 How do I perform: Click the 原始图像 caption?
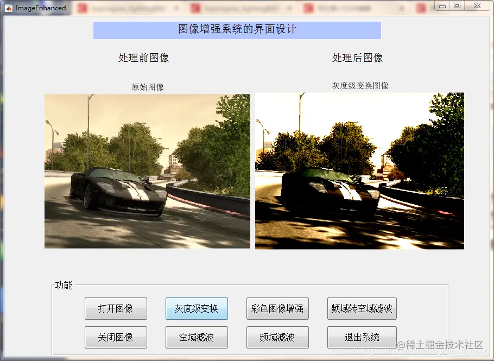(148, 87)
